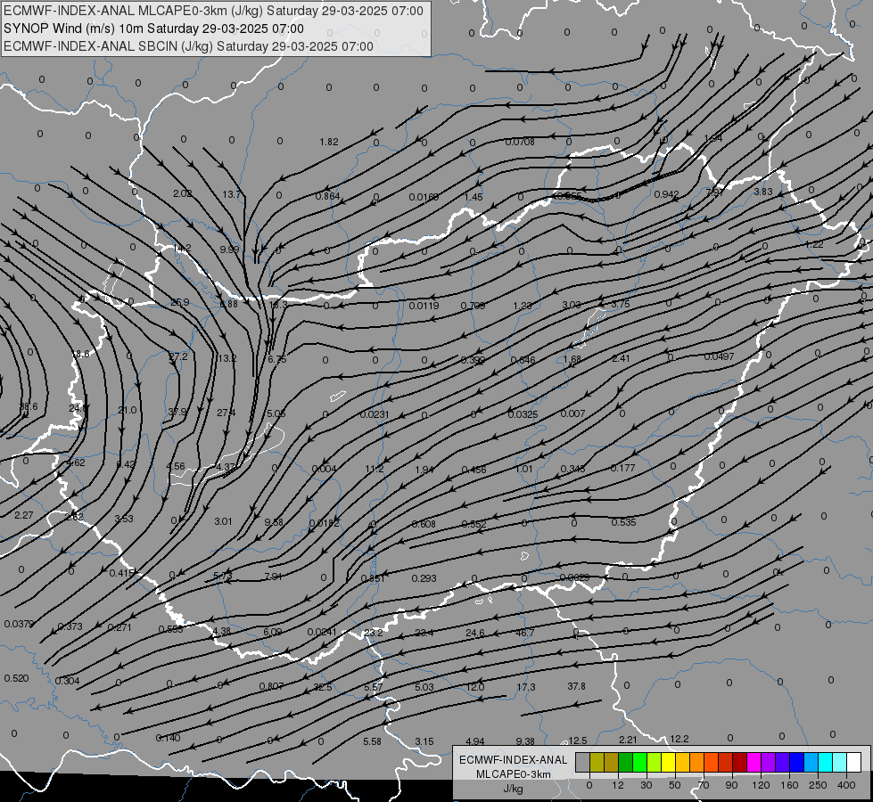This screenshot has height=802, width=873.
Task: Click the ECMWF-INDEX-ANAL label in the legend
Action: 513,760
